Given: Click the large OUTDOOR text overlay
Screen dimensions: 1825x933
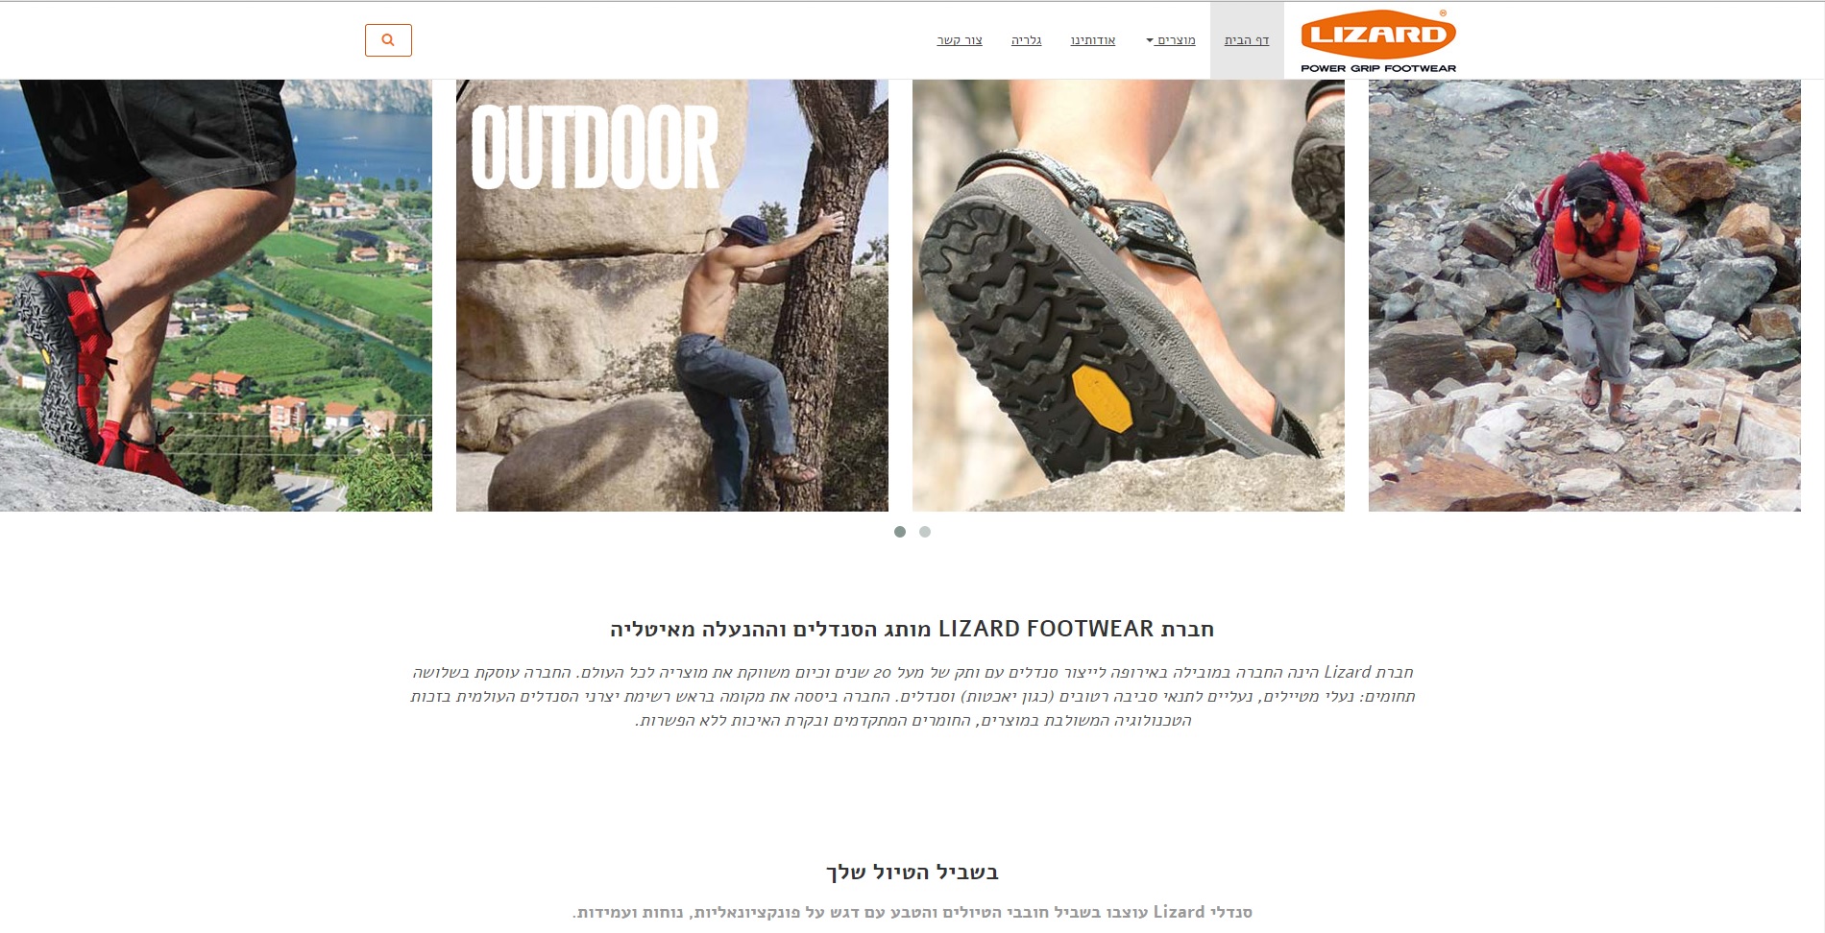Looking at the screenshot, I should pyautogui.click(x=596, y=147).
